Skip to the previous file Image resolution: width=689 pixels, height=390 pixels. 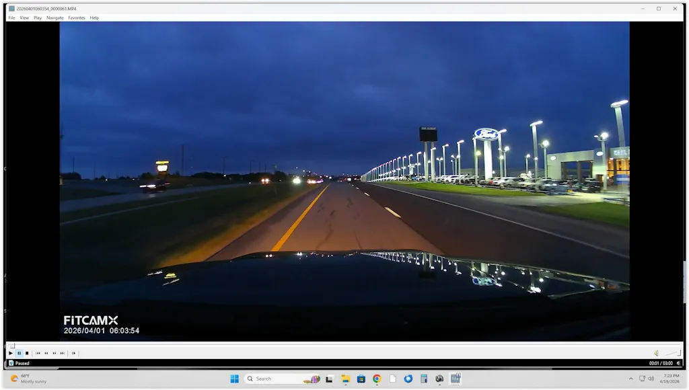tap(38, 353)
